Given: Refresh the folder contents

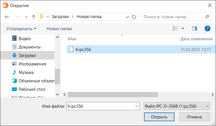Looking at the screenshot, I should click(134, 17).
